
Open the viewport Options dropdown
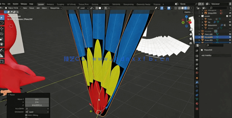coord(188,12)
